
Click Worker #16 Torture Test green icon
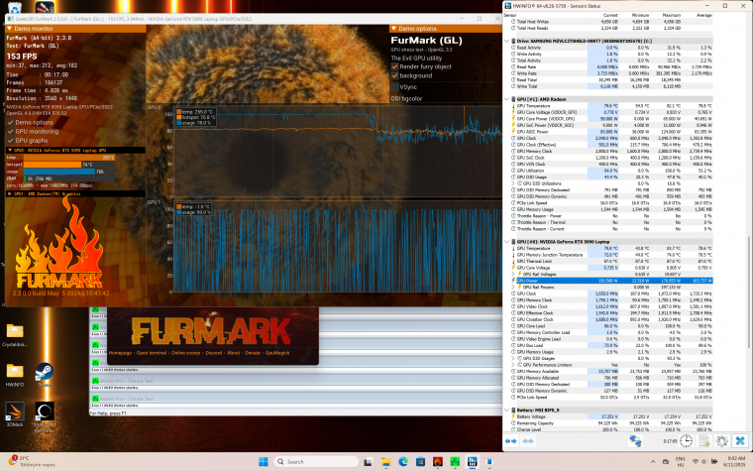tap(95, 399)
